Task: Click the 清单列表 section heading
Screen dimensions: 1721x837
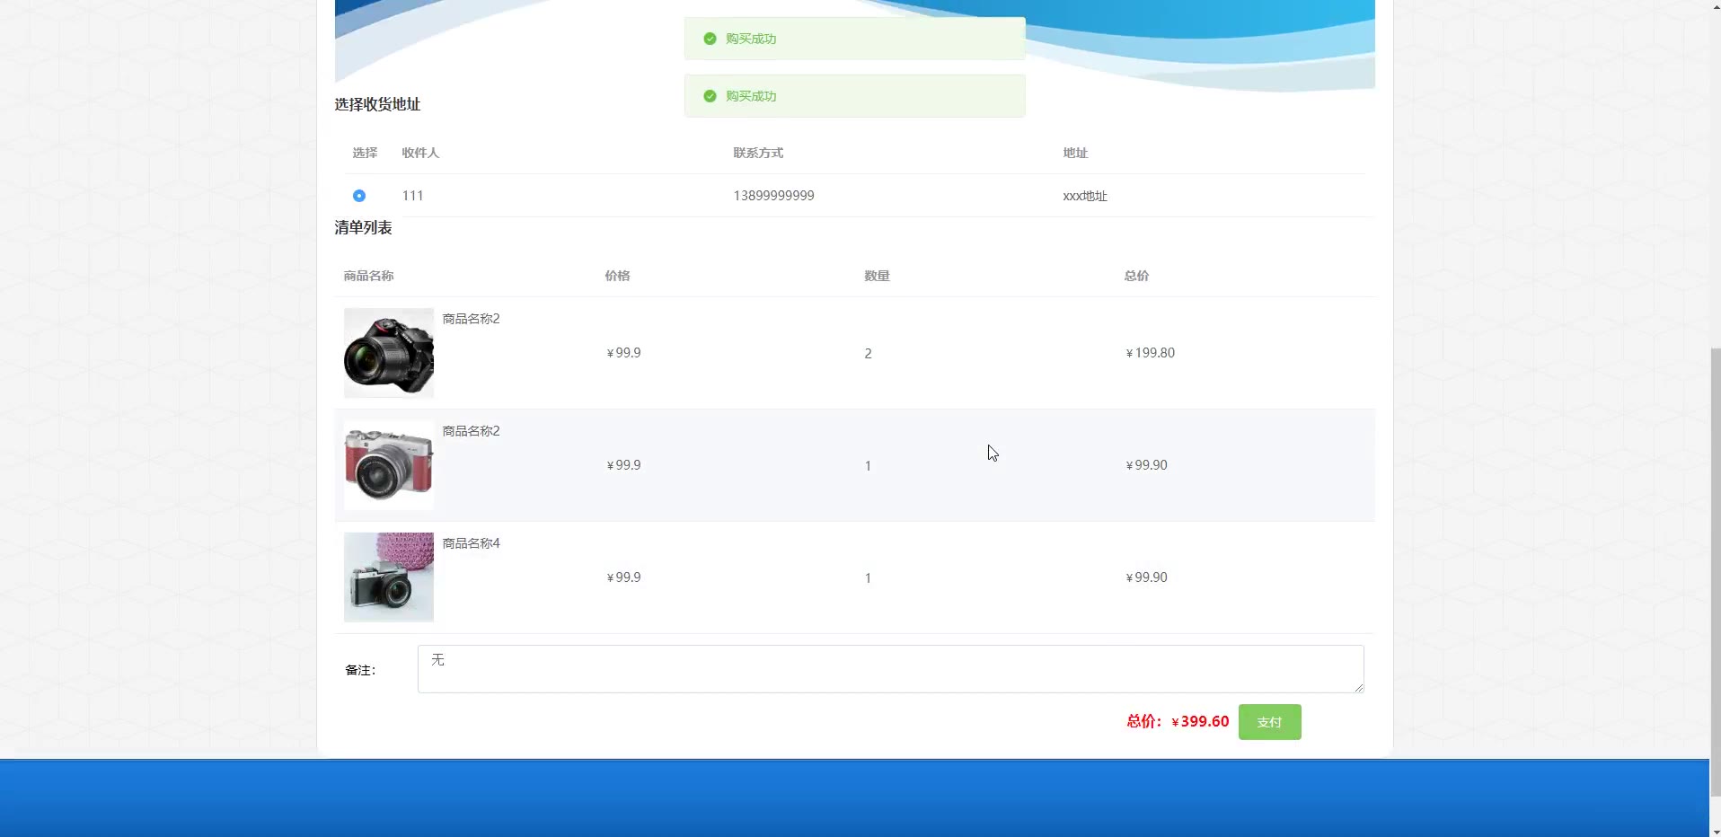Action: pos(363,227)
